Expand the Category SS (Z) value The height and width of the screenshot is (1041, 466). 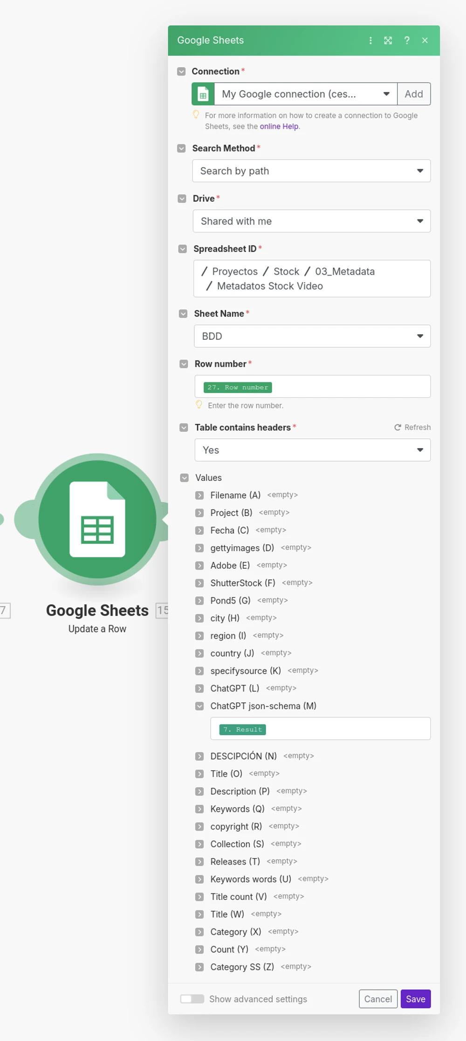[199, 967]
